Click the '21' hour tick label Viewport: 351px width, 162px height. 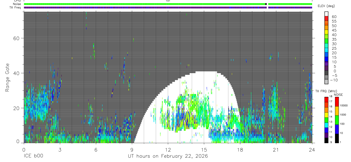point(276,149)
